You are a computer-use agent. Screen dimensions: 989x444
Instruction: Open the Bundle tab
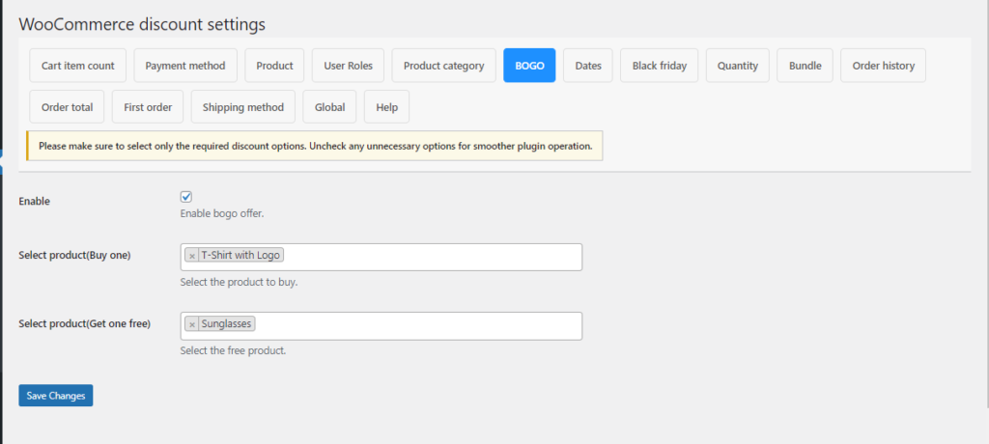point(805,66)
